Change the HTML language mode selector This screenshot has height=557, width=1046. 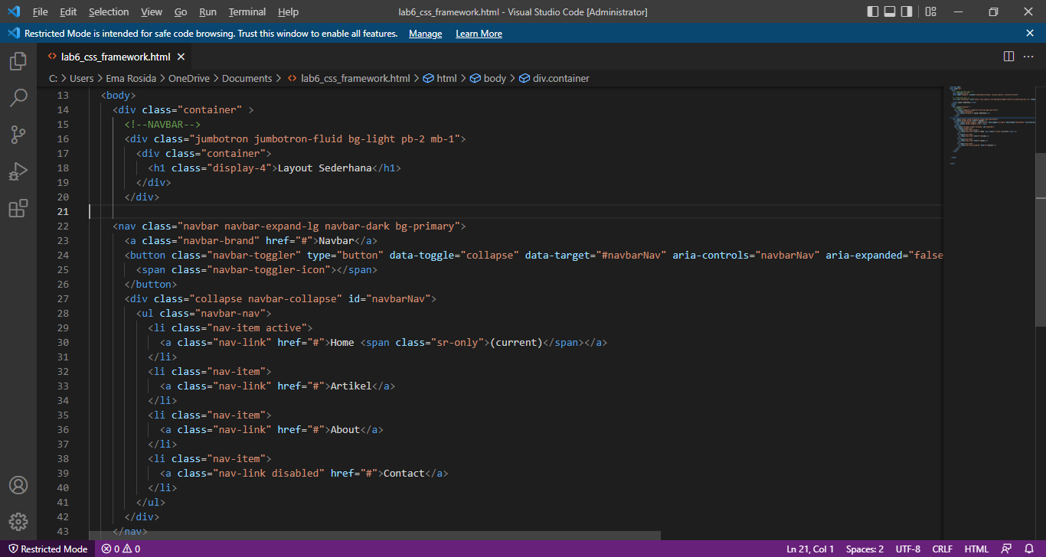(x=976, y=549)
